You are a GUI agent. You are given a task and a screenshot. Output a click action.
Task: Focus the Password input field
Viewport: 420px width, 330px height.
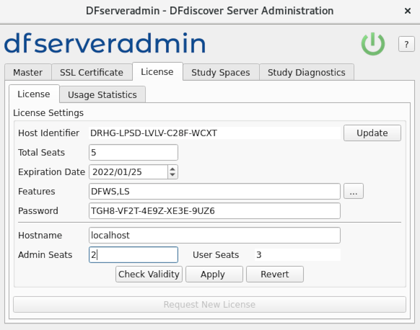coord(214,210)
